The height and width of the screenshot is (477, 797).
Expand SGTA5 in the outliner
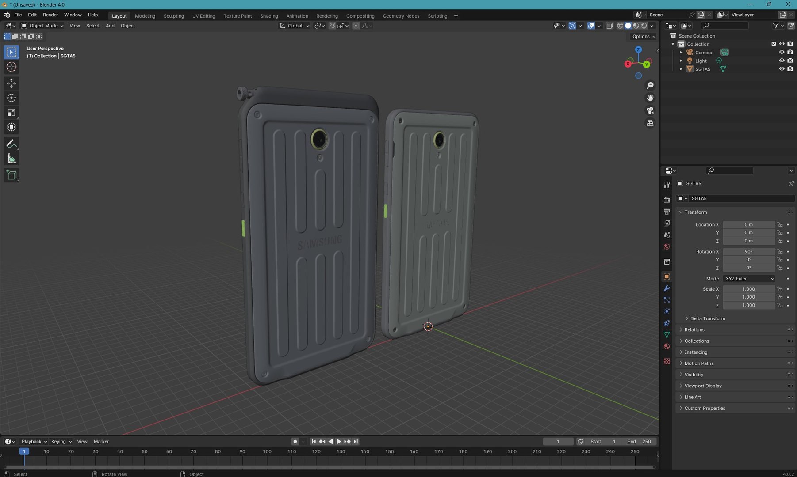point(681,69)
